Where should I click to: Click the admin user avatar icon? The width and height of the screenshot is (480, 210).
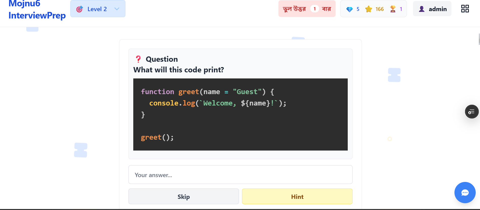pos(422,9)
